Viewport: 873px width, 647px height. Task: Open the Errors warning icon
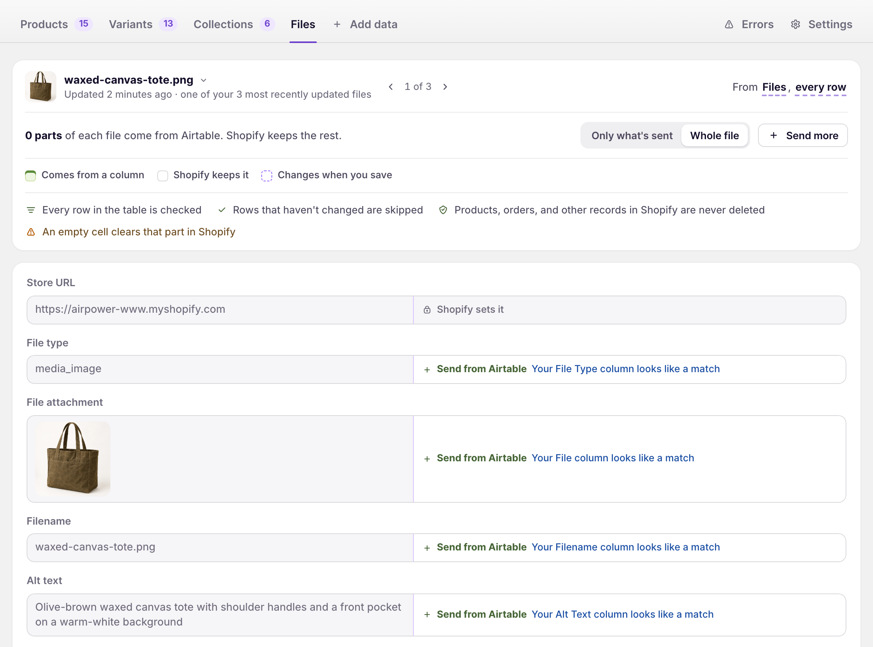[729, 25]
